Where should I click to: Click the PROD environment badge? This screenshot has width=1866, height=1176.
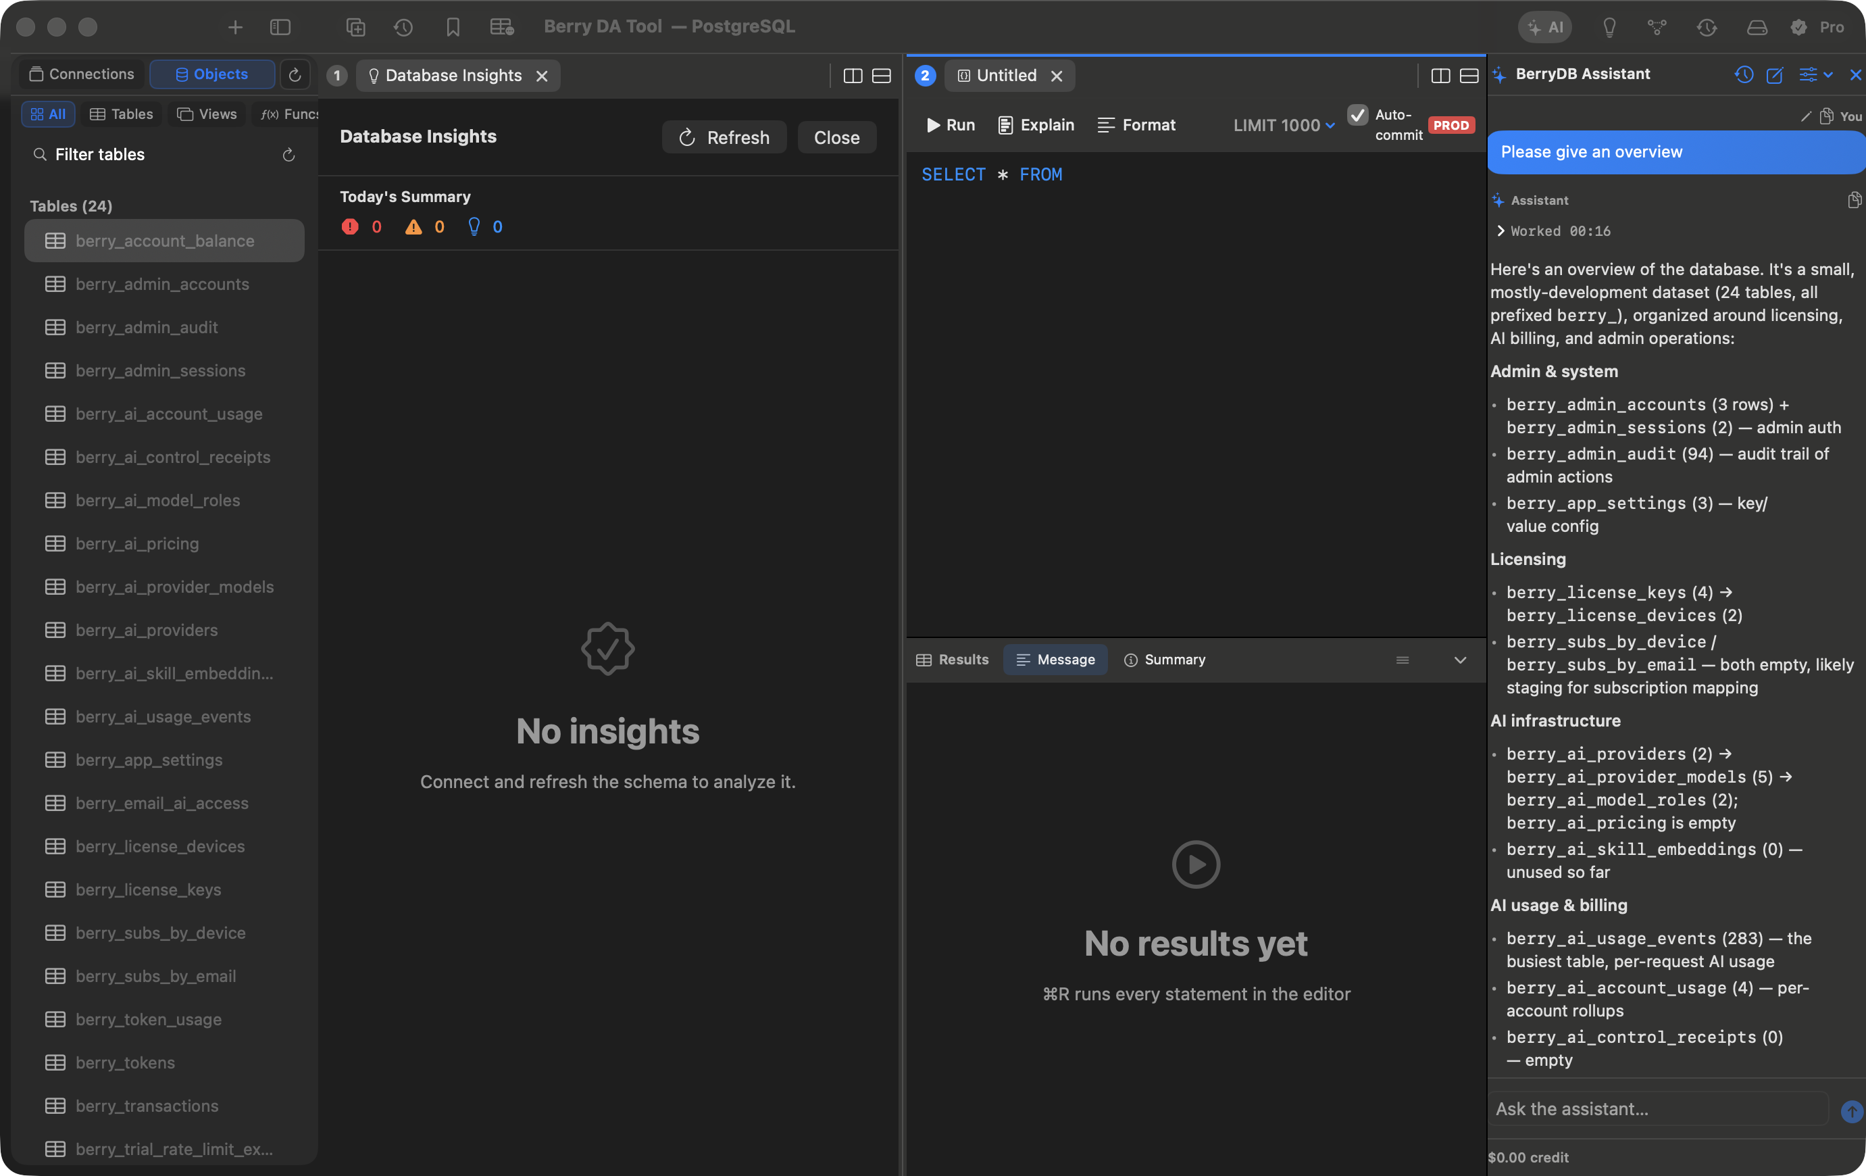[1451, 125]
